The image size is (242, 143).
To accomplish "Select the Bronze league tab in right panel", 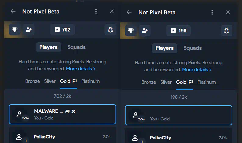I will click(149, 82).
